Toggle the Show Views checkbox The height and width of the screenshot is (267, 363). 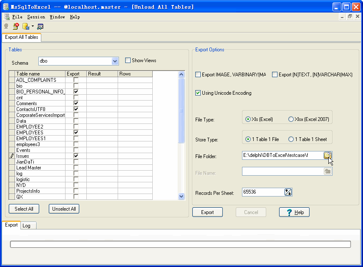(128, 60)
